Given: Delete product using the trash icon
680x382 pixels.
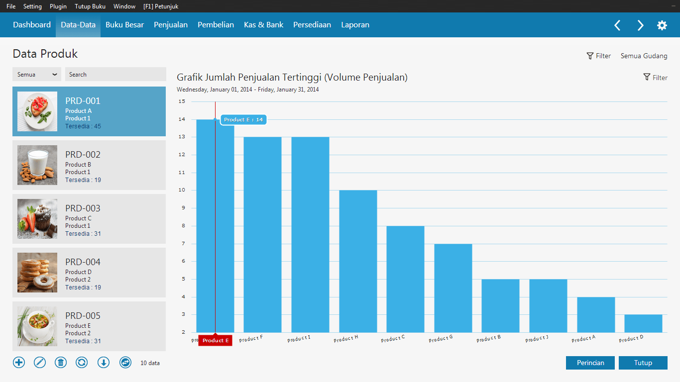Looking at the screenshot, I should click(x=61, y=363).
